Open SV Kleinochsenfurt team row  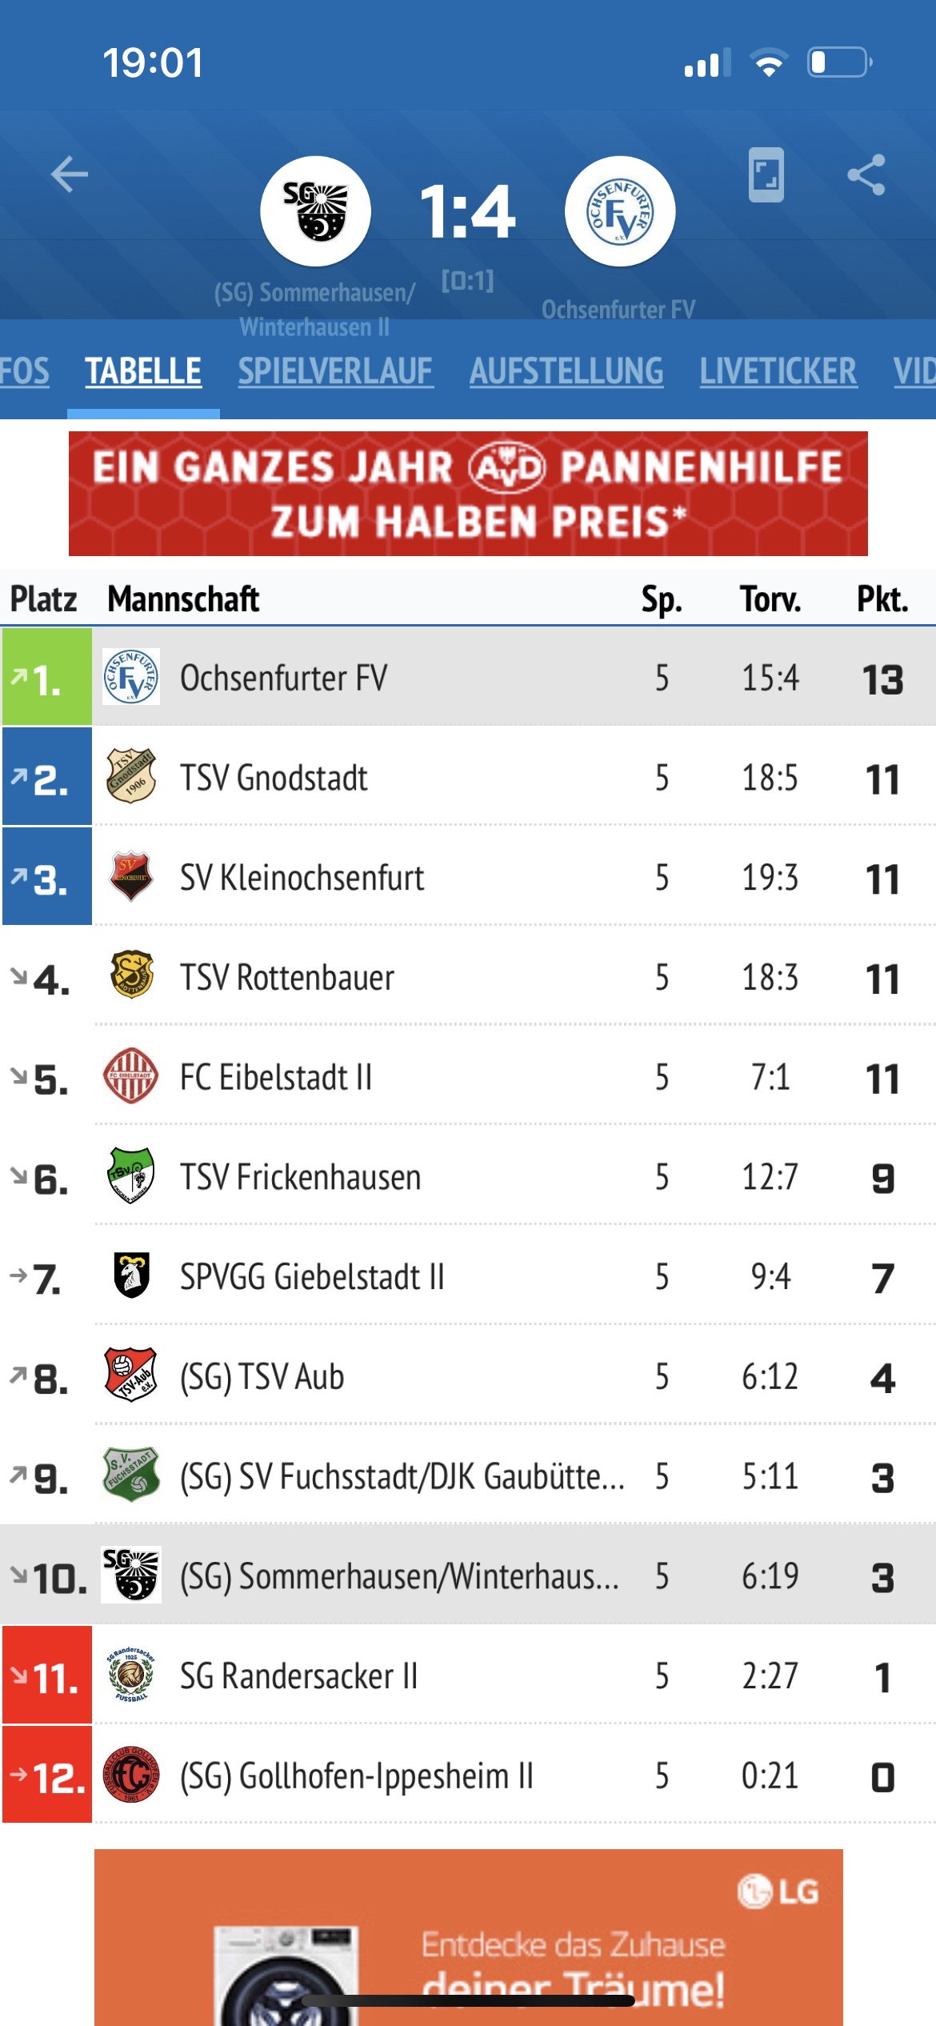click(x=468, y=876)
